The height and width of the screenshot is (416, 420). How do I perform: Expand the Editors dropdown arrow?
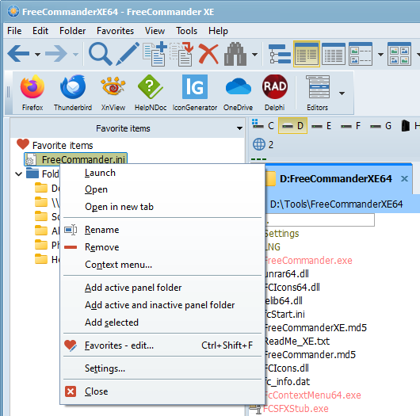342,94
